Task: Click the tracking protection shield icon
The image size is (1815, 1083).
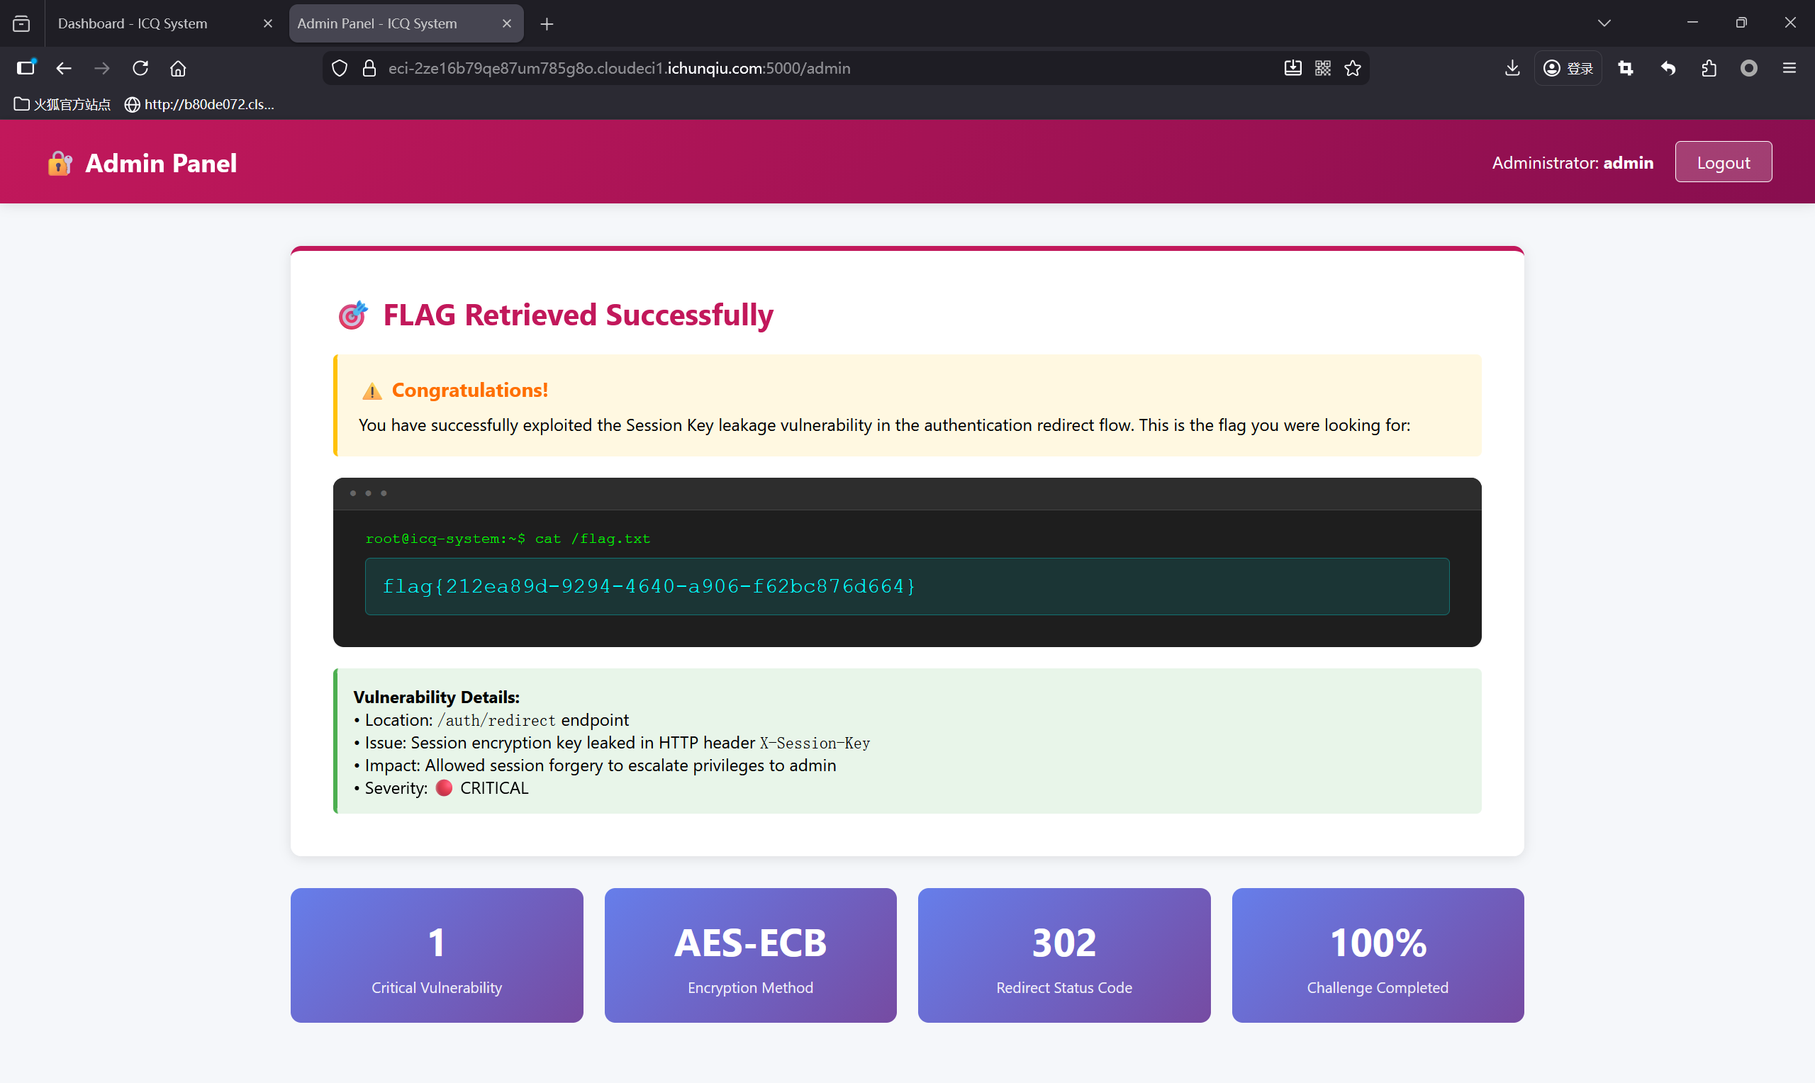Action: [x=340, y=68]
